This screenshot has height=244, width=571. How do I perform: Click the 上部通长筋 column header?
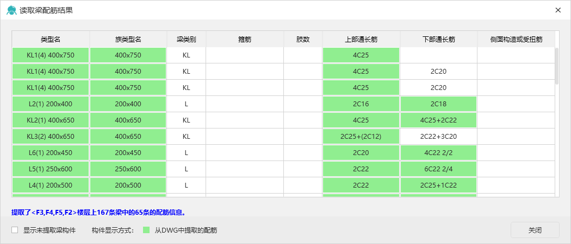(361, 39)
